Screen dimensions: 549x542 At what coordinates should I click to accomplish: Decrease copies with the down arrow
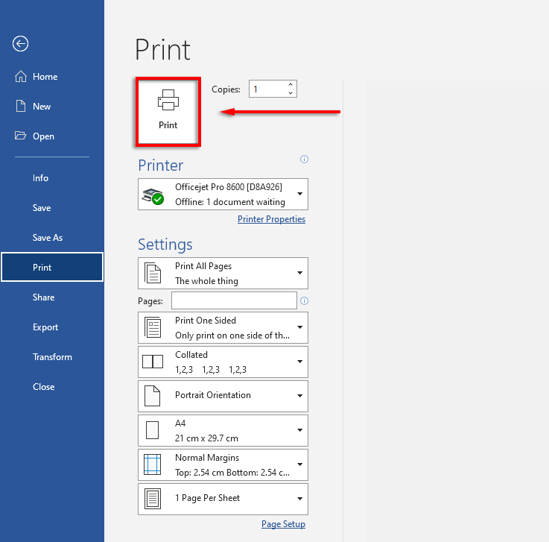pyautogui.click(x=291, y=93)
